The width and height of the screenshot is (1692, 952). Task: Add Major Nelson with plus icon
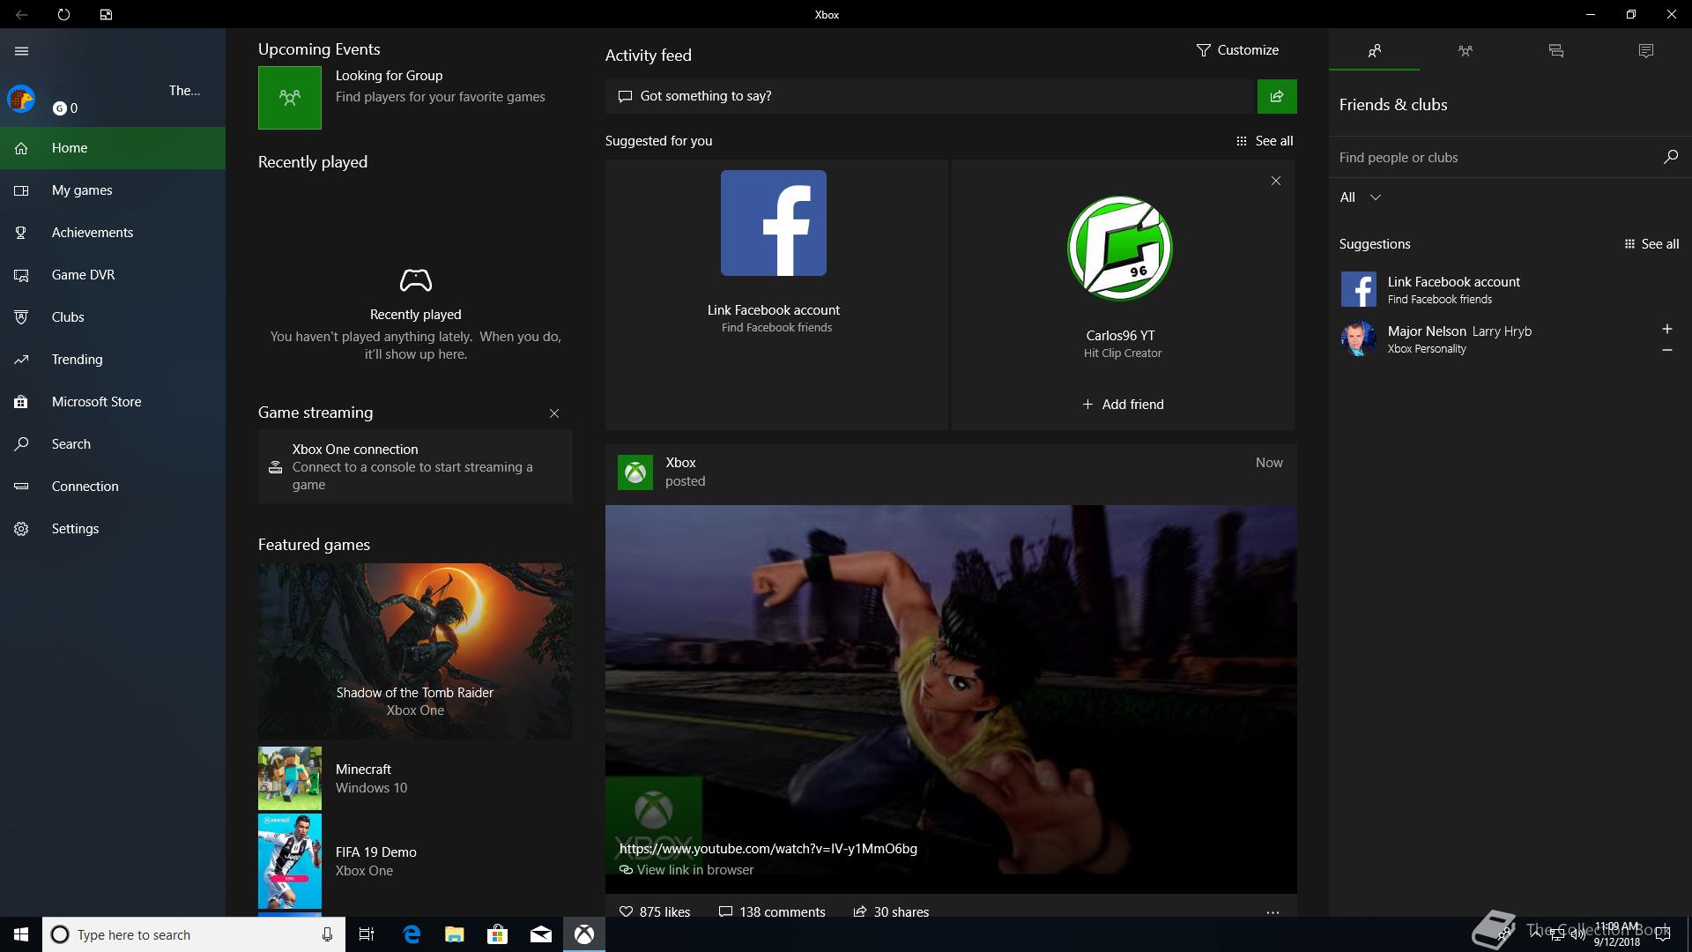(1666, 329)
